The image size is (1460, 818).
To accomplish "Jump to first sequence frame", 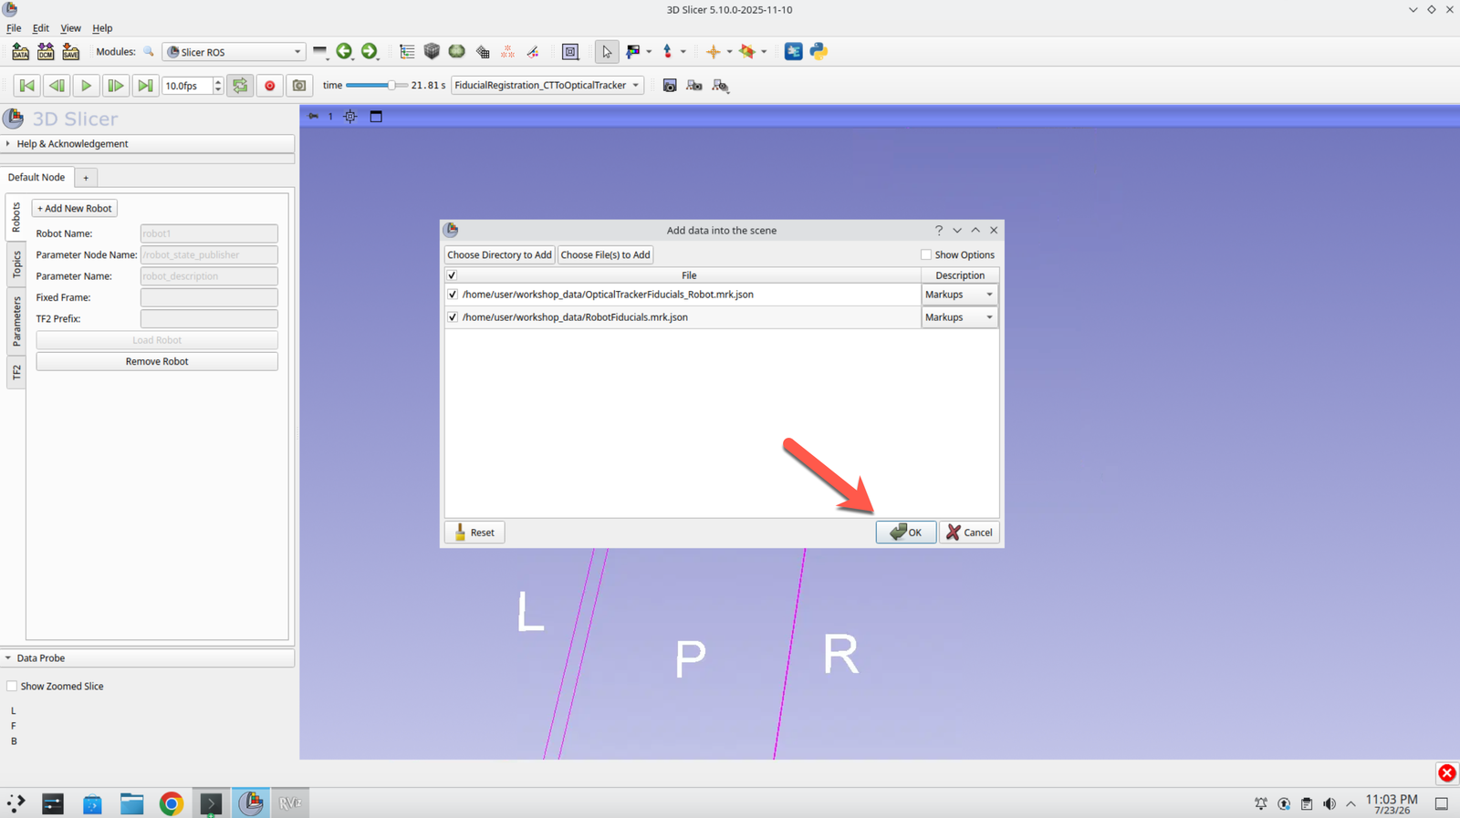I will coord(27,86).
